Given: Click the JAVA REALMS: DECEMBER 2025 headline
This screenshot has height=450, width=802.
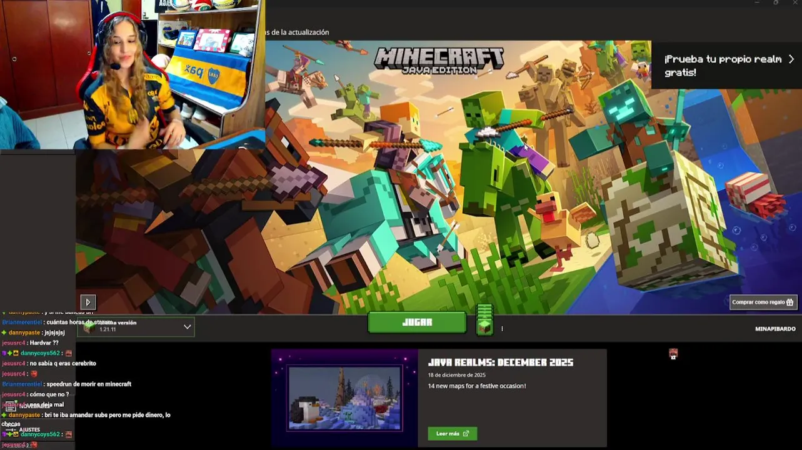Looking at the screenshot, I should pos(501,362).
